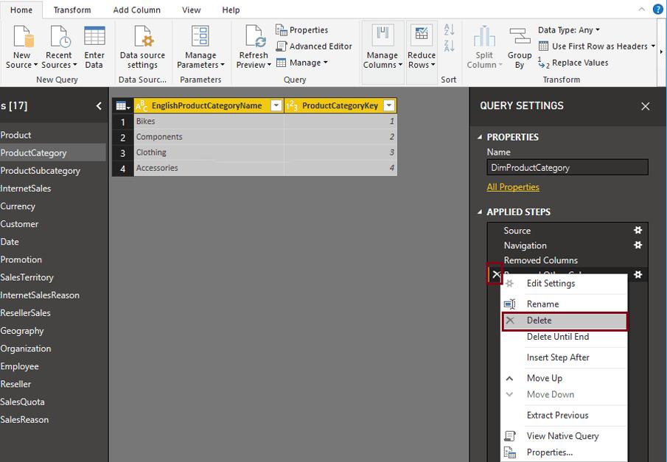Viewport: 667px width, 462px height.
Task: Select the InternetSales query
Action: [27, 189]
